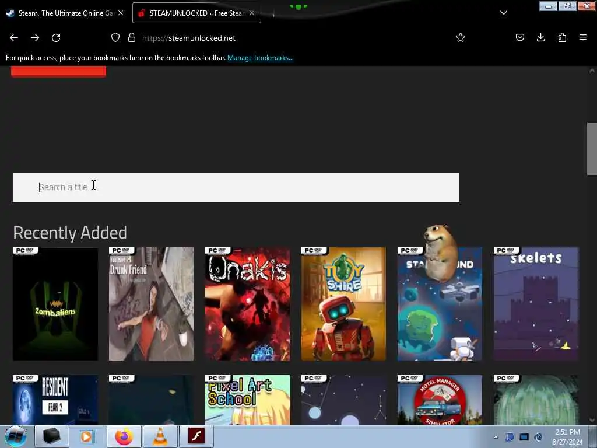This screenshot has width=597, height=448.
Task: Reload the current page
Action: tap(56, 38)
